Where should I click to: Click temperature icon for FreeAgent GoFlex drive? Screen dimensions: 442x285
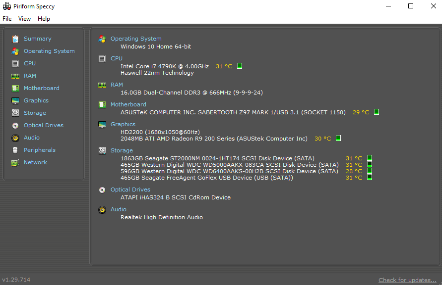(x=370, y=177)
